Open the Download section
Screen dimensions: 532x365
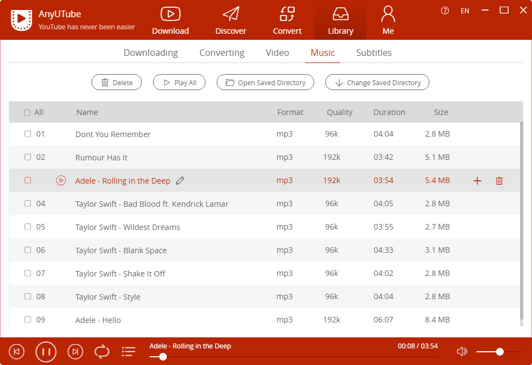[x=170, y=20]
